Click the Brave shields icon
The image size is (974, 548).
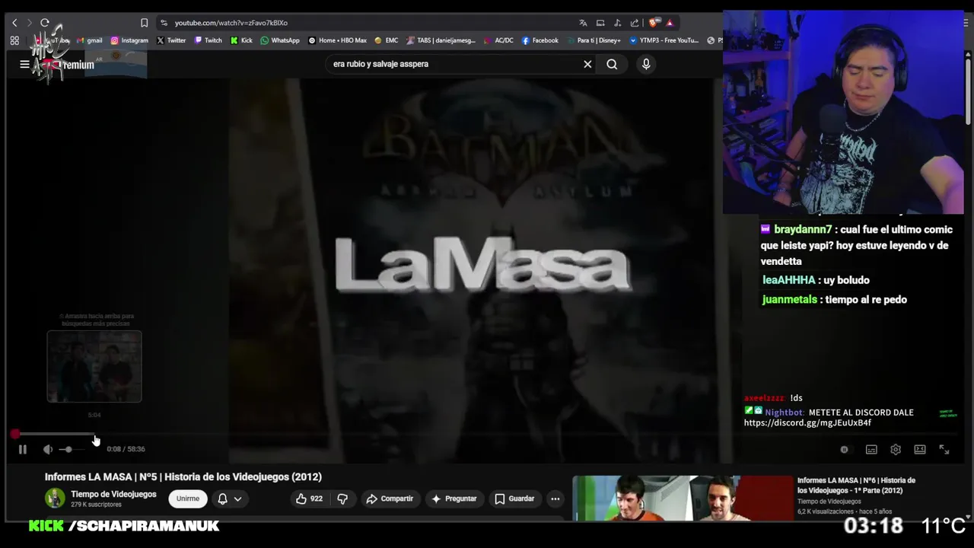click(x=654, y=23)
